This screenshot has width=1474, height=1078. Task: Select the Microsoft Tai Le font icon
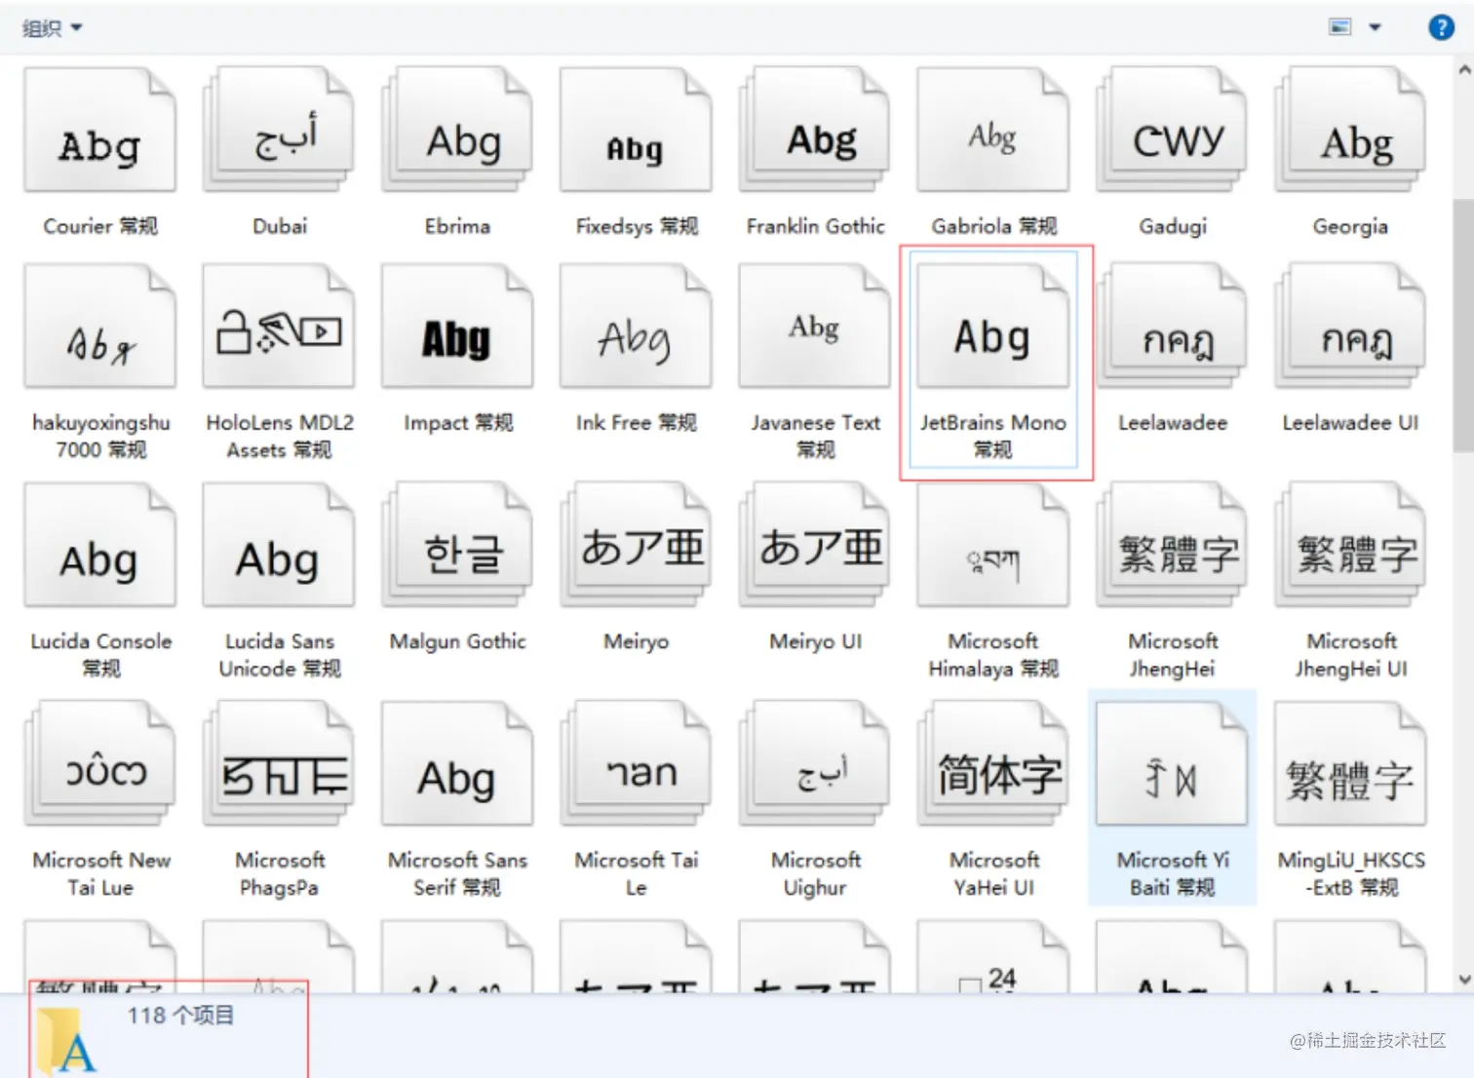(x=636, y=764)
